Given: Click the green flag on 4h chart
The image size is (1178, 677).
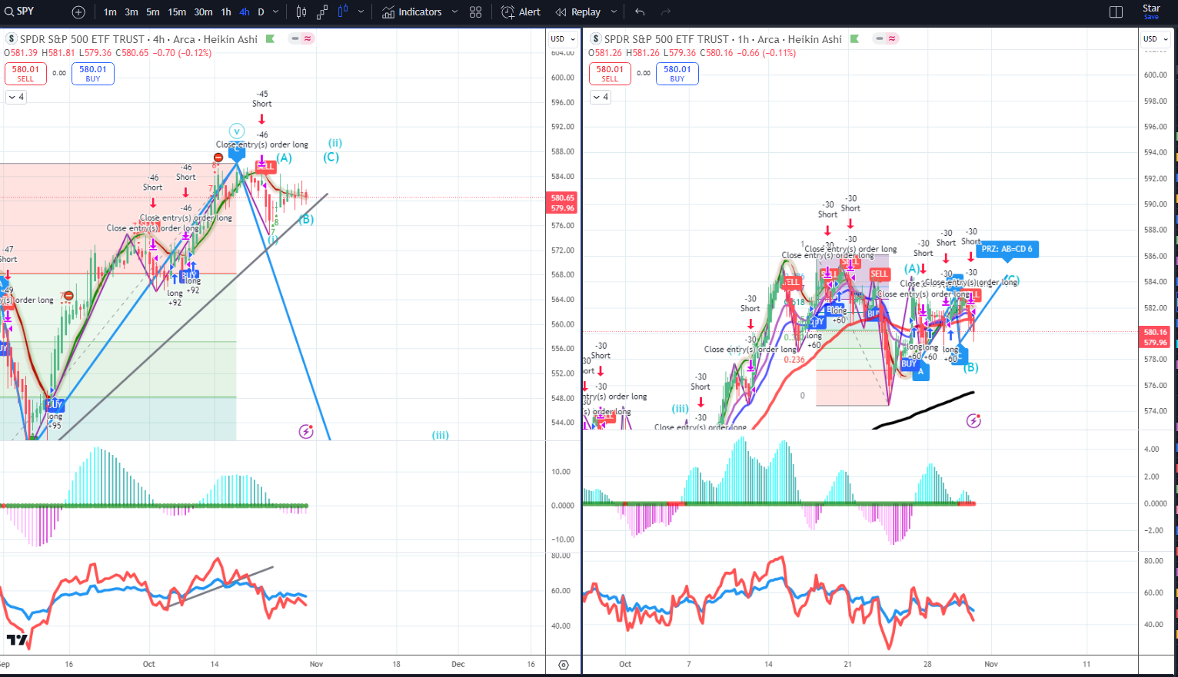Looking at the screenshot, I should (x=270, y=38).
